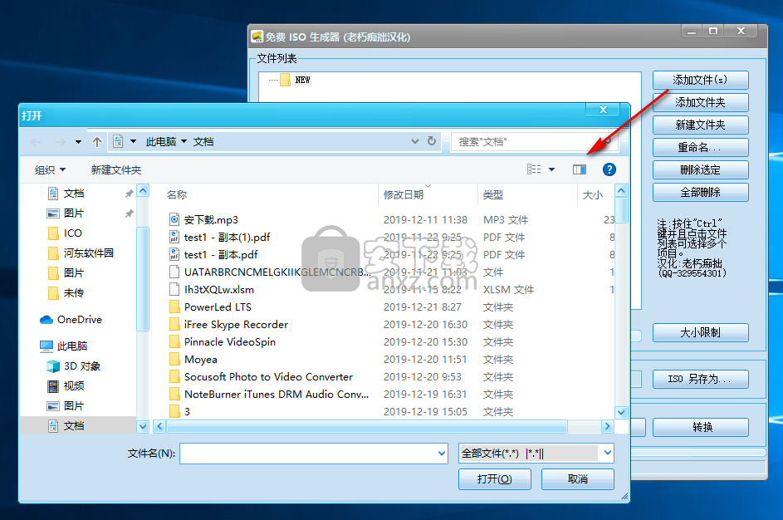Open ICO folder in sidebar
The height and width of the screenshot is (520, 783).
(72, 233)
